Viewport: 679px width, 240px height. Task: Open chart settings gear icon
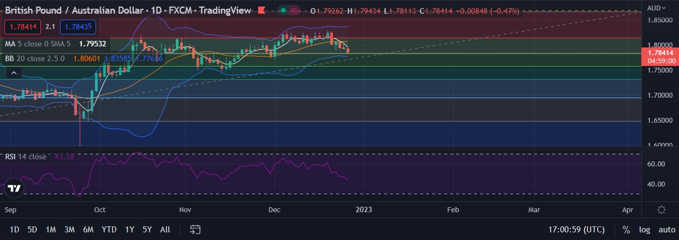[x=661, y=209]
